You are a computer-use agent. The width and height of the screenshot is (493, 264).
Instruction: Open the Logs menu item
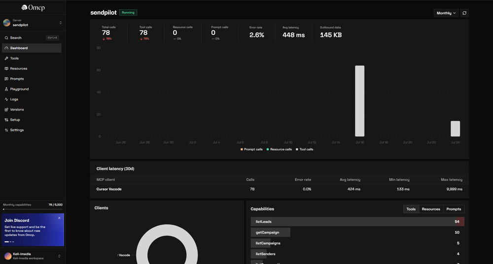(32, 99)
